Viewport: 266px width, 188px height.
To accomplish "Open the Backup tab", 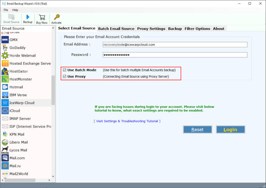I will [175, 29].
